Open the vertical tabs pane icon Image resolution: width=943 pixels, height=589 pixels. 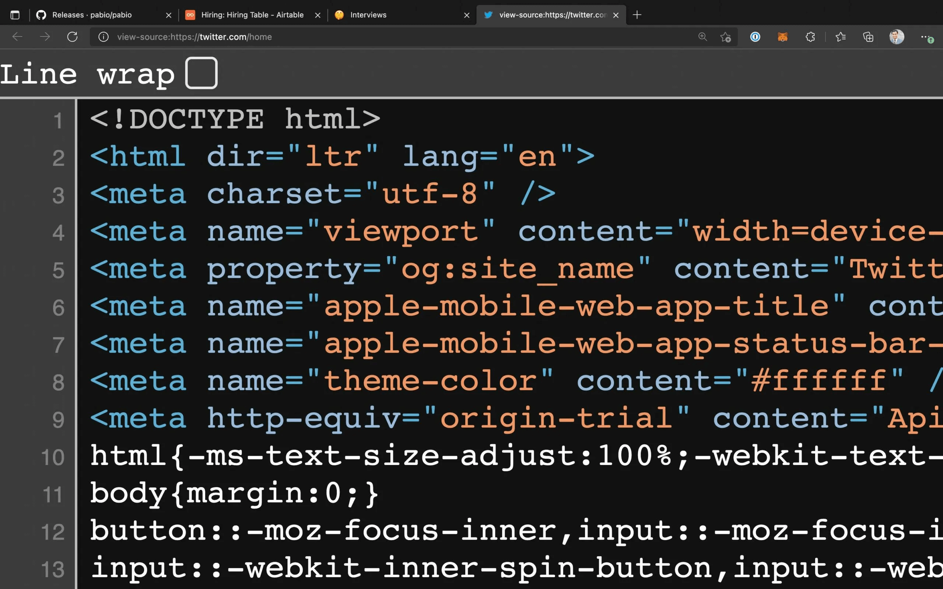pyautogui.click(x=15, y=15)
